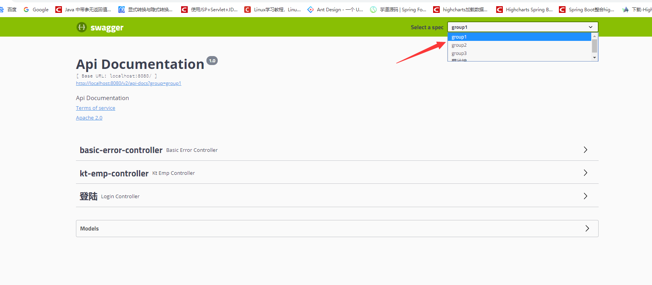Viewport: 652px width, 285px height.
Task: Open the Ant Design bookmark
Action: coord(335,9)
